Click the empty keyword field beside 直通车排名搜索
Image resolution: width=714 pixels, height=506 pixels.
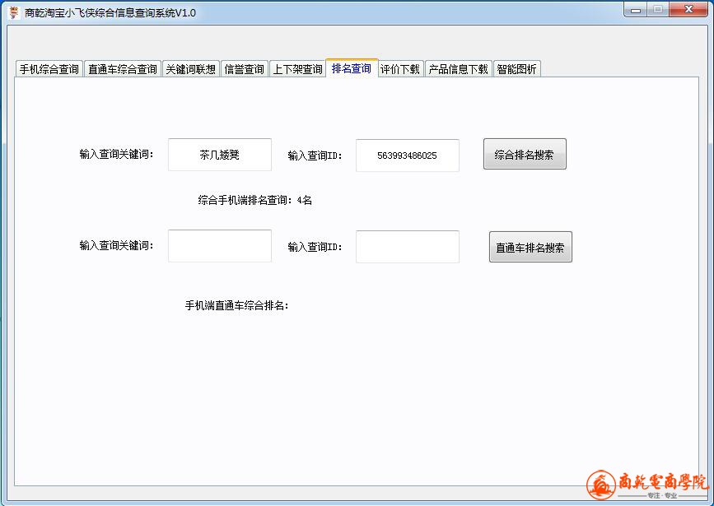coord(220,246)
